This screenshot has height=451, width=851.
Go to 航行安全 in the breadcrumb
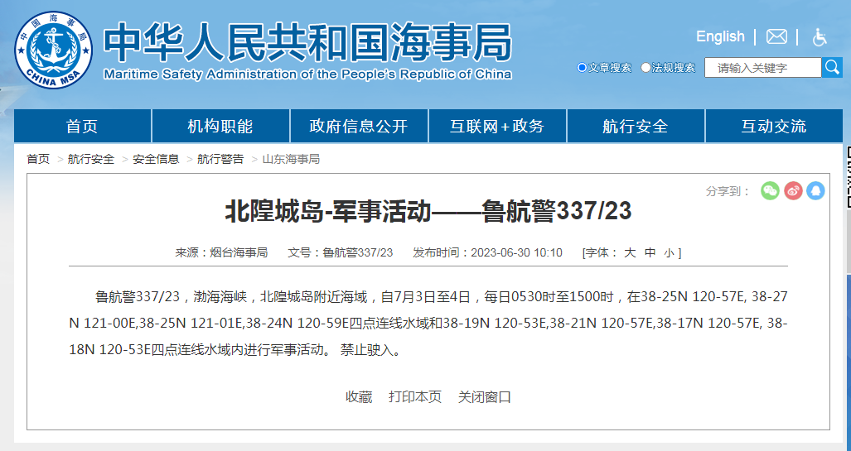(91, 159)
